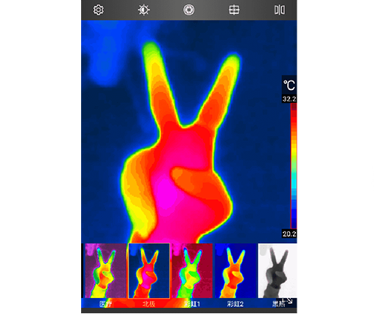
Task: Tap the mirror flip image icon
Action: click(280, 10)
